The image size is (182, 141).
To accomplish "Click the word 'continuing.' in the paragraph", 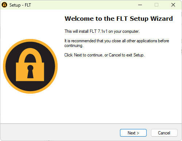I will (x=74, y=46).
